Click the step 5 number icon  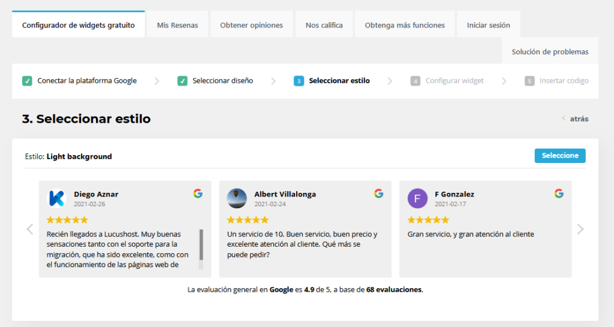pyautogui.click(x=529, y=81)
